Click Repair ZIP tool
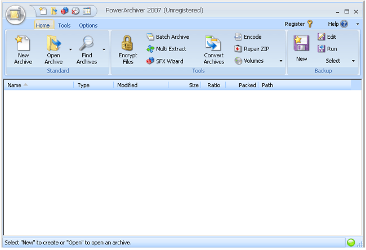Screen dimensions: 366x250 [x=252, y=49]
